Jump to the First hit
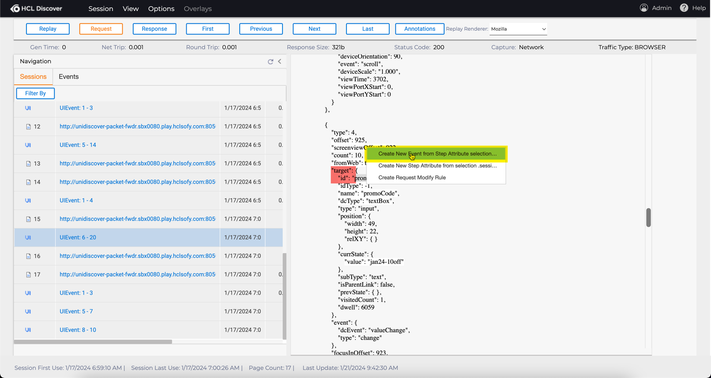The width and height of the screenshot is (711, 378). click(x=208, y=29)
